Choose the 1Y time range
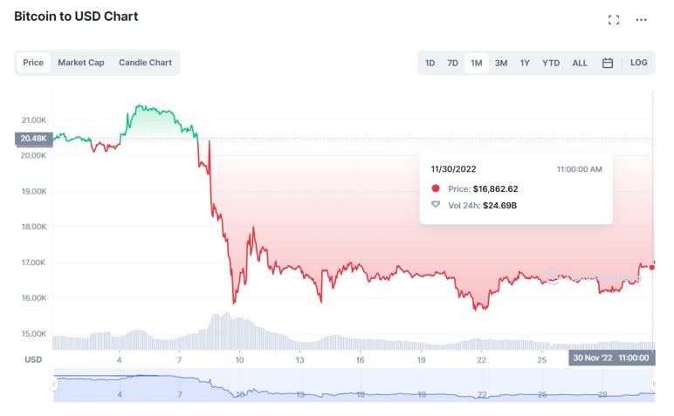The image size is (674, 416). pos(525,63)
